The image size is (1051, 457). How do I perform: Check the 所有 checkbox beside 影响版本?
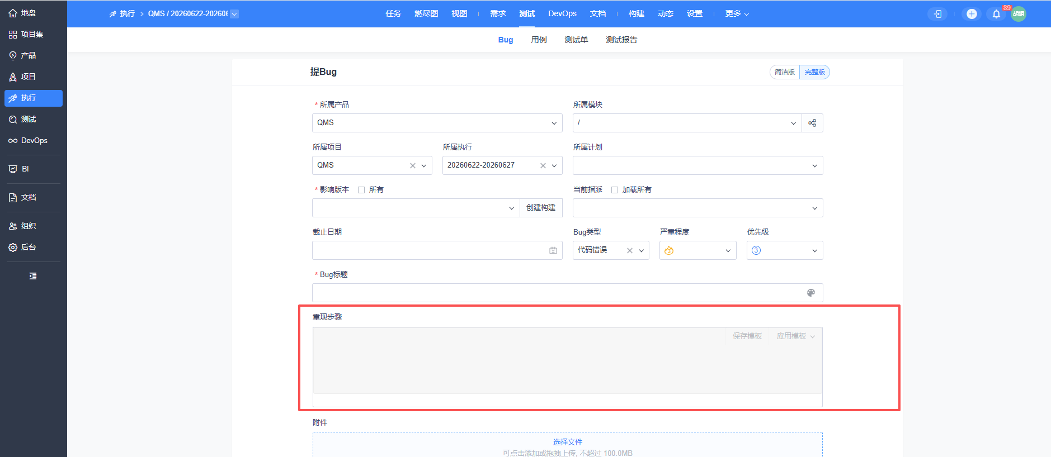(361, 190)
